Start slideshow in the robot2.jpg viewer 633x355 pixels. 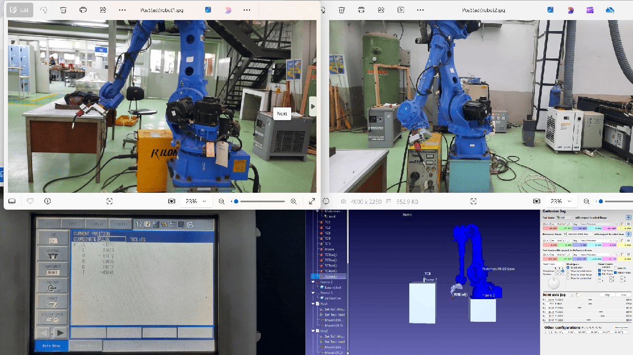(401, 10)
